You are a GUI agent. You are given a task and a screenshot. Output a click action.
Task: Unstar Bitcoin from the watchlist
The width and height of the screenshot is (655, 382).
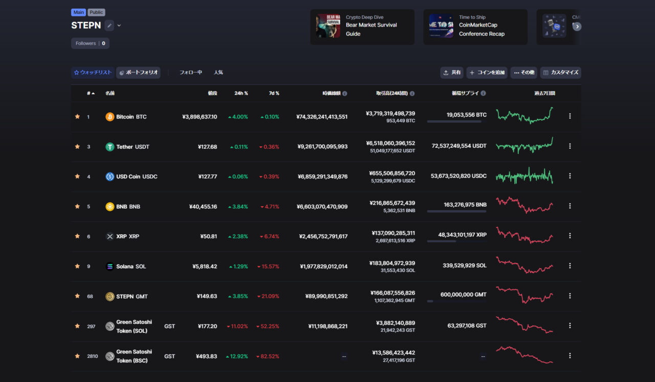click(x=77, y=117)
